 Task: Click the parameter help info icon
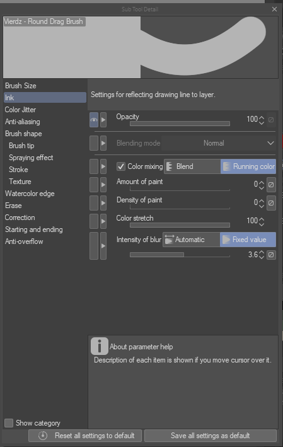(99, 346)
